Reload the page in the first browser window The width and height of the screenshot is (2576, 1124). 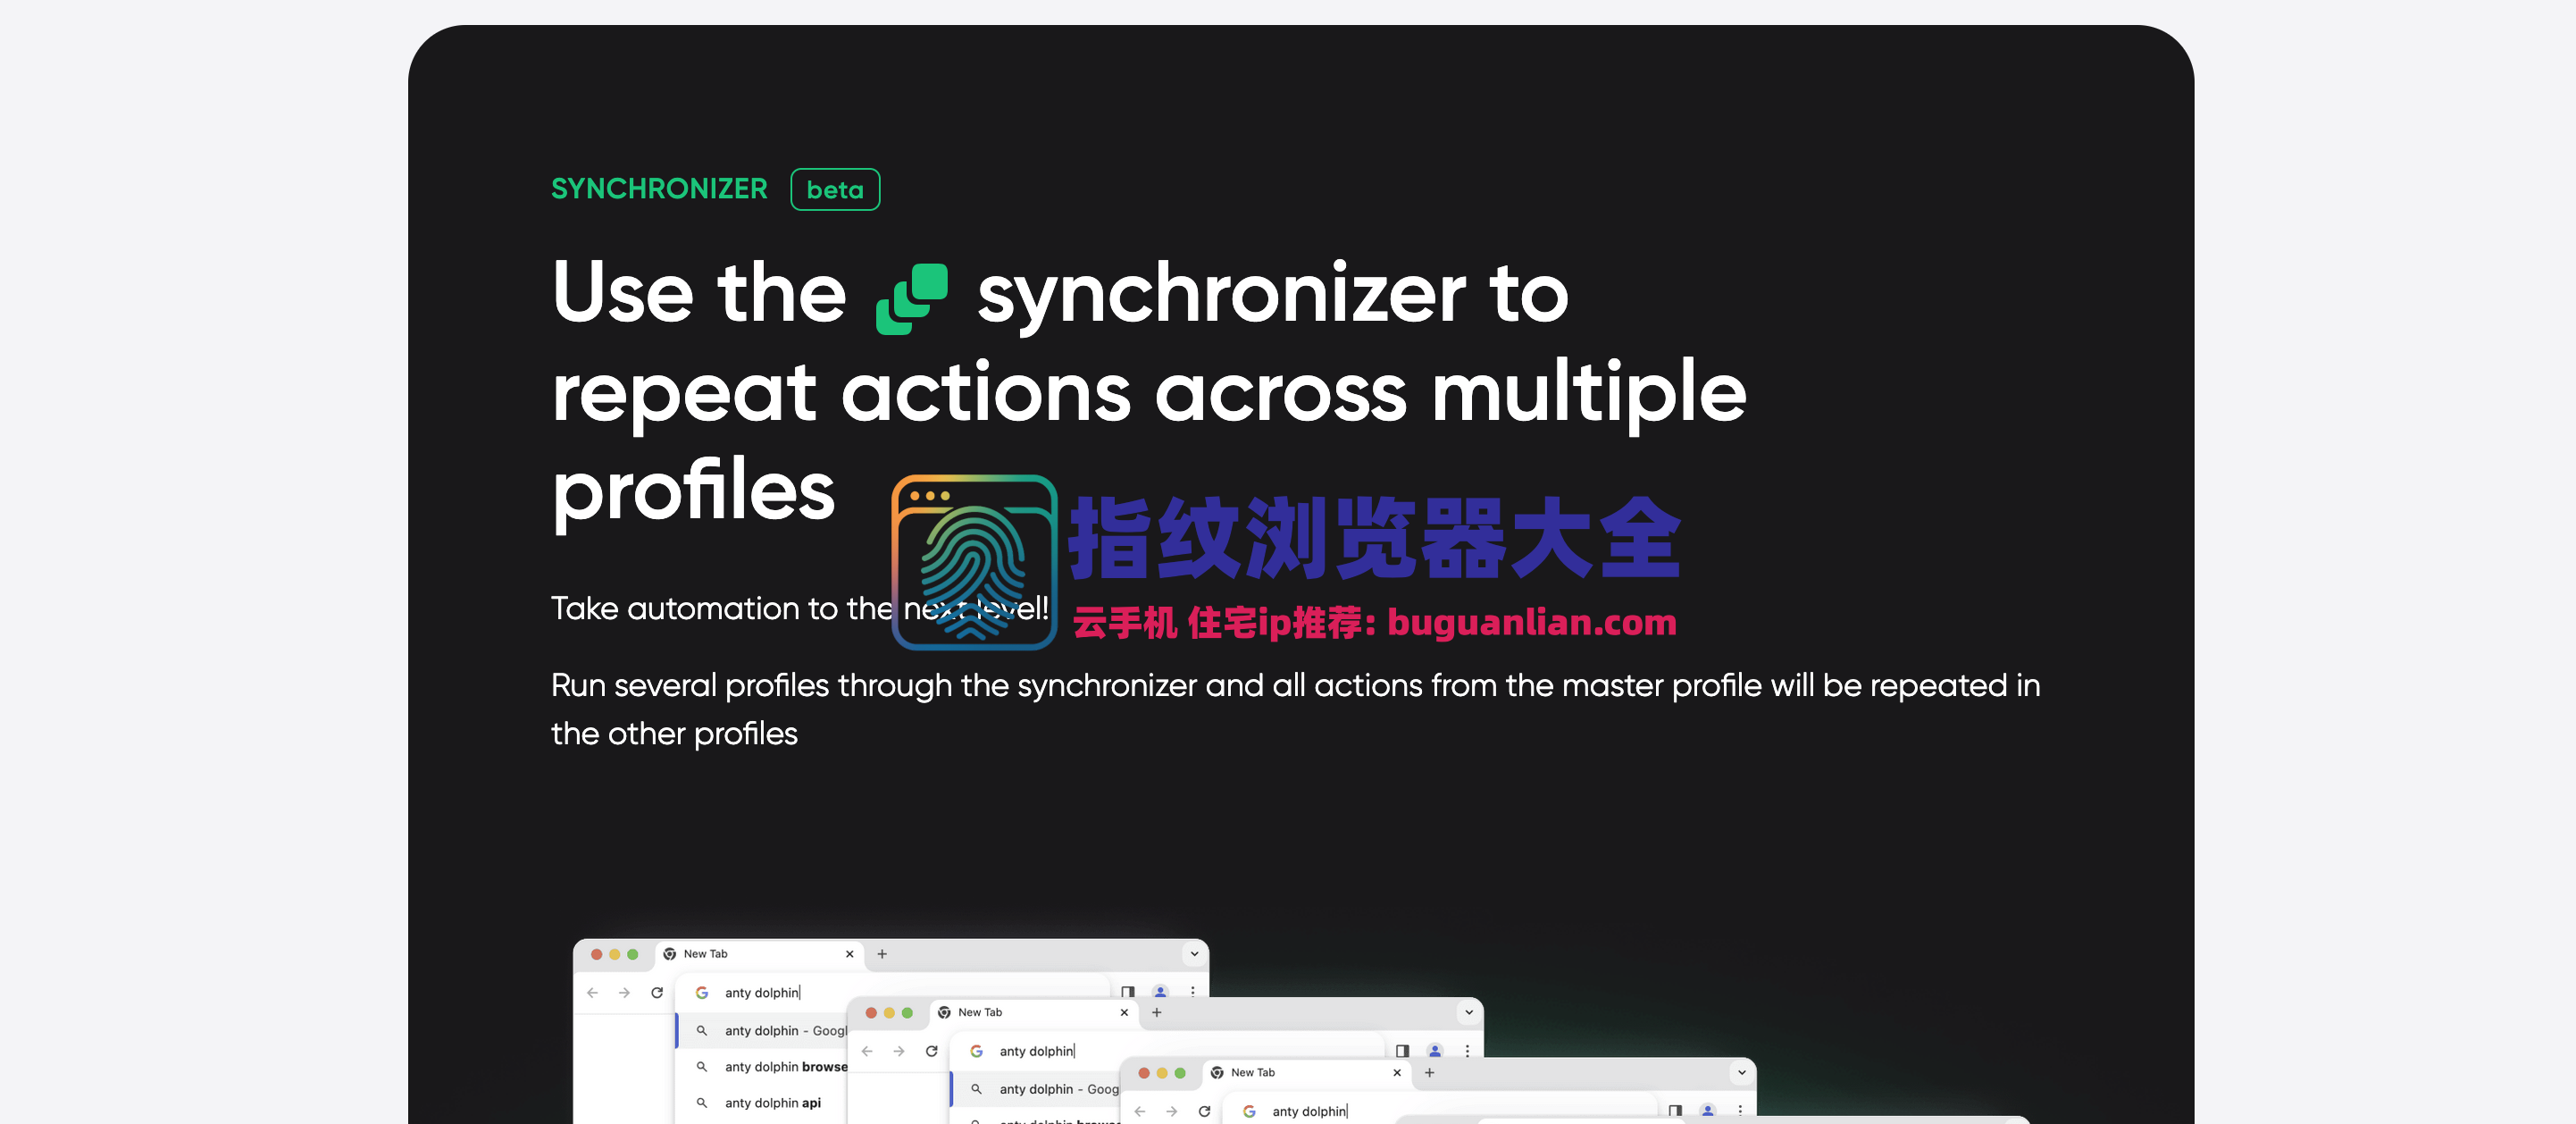[x=657, y=992]
